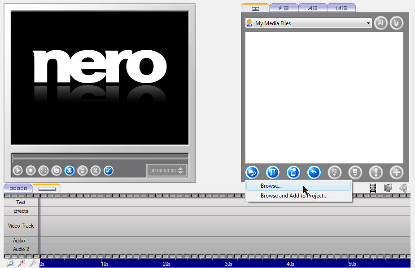Click the Stop button in preview controls
This screenshot has height=268, width=415.
pos(31,170)
